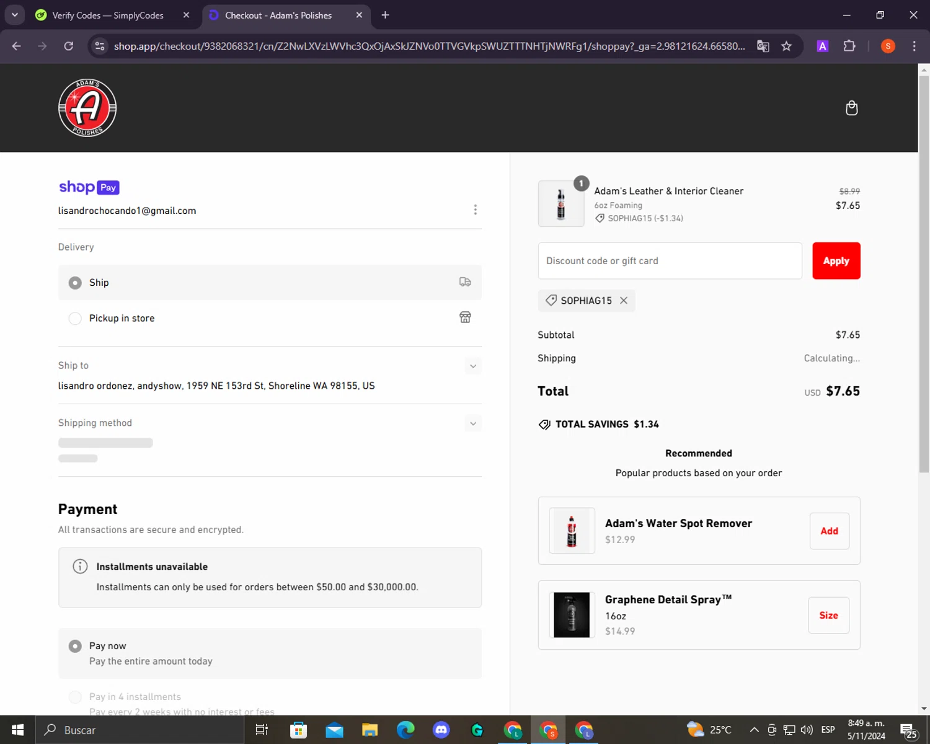
Task: Open the purple A extension icon
Action: [x=822, y=46]
